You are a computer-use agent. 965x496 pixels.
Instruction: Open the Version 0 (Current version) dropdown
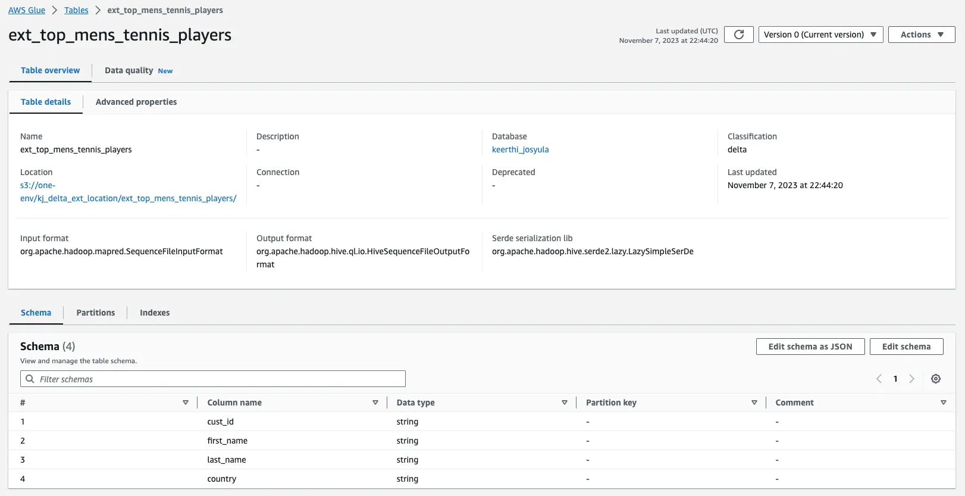pyautogui.click(x=820, y=35)
